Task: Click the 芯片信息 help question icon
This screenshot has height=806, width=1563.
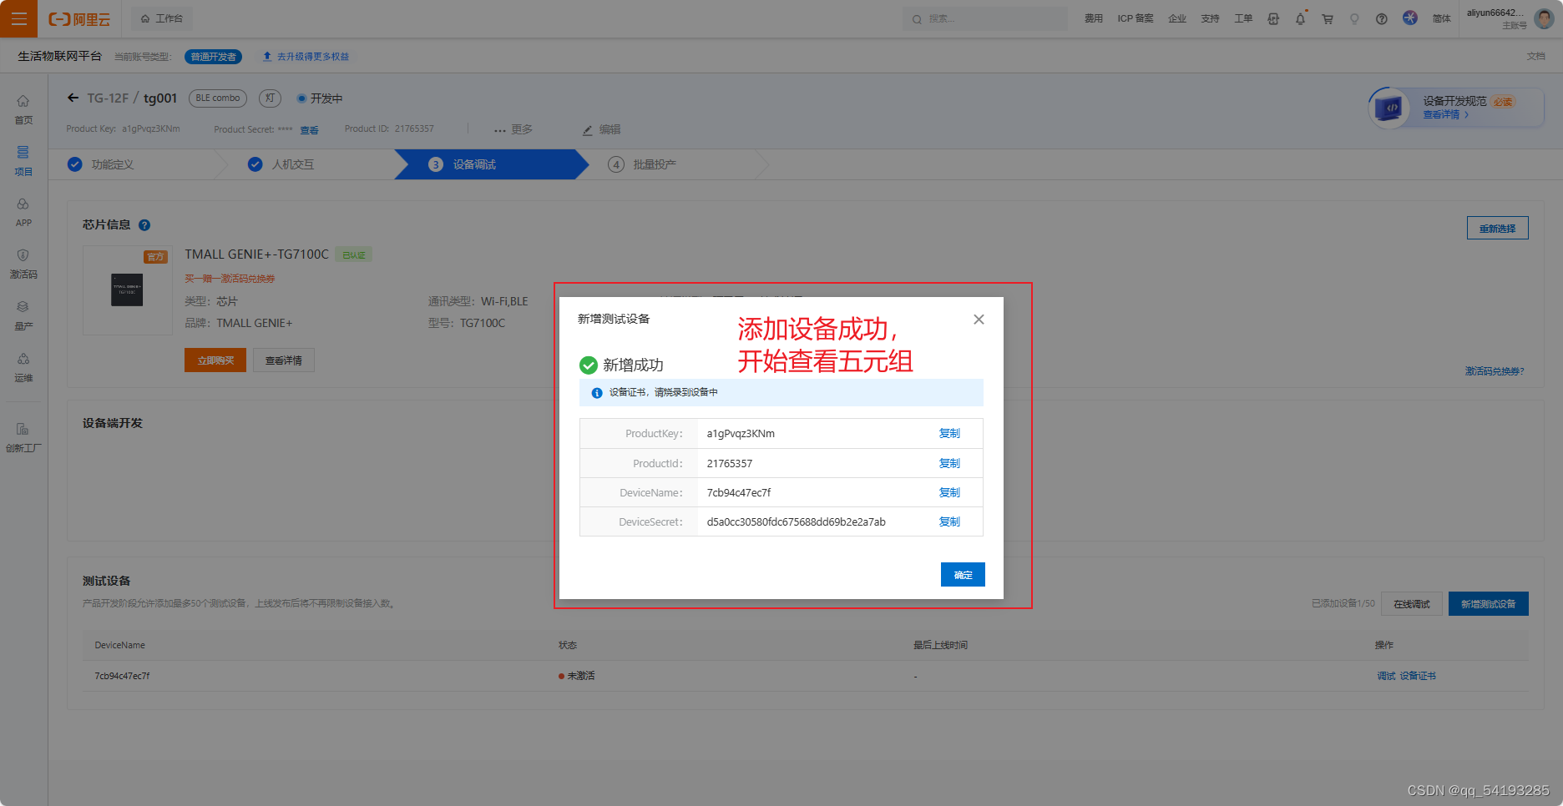Action: [144, 225]
